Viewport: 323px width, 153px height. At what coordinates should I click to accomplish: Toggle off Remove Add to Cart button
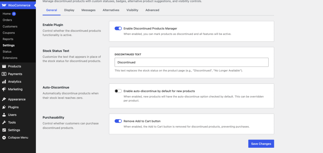pyautogui.click(x=118, y=121)
